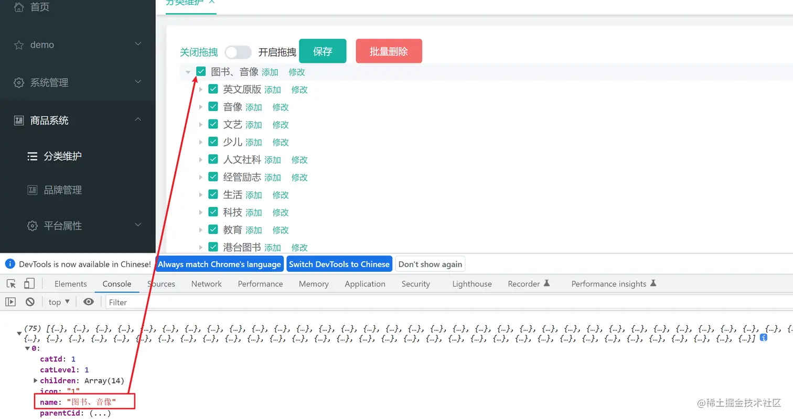
Task: Open the Application tab
Action: [x=365, y=284]
